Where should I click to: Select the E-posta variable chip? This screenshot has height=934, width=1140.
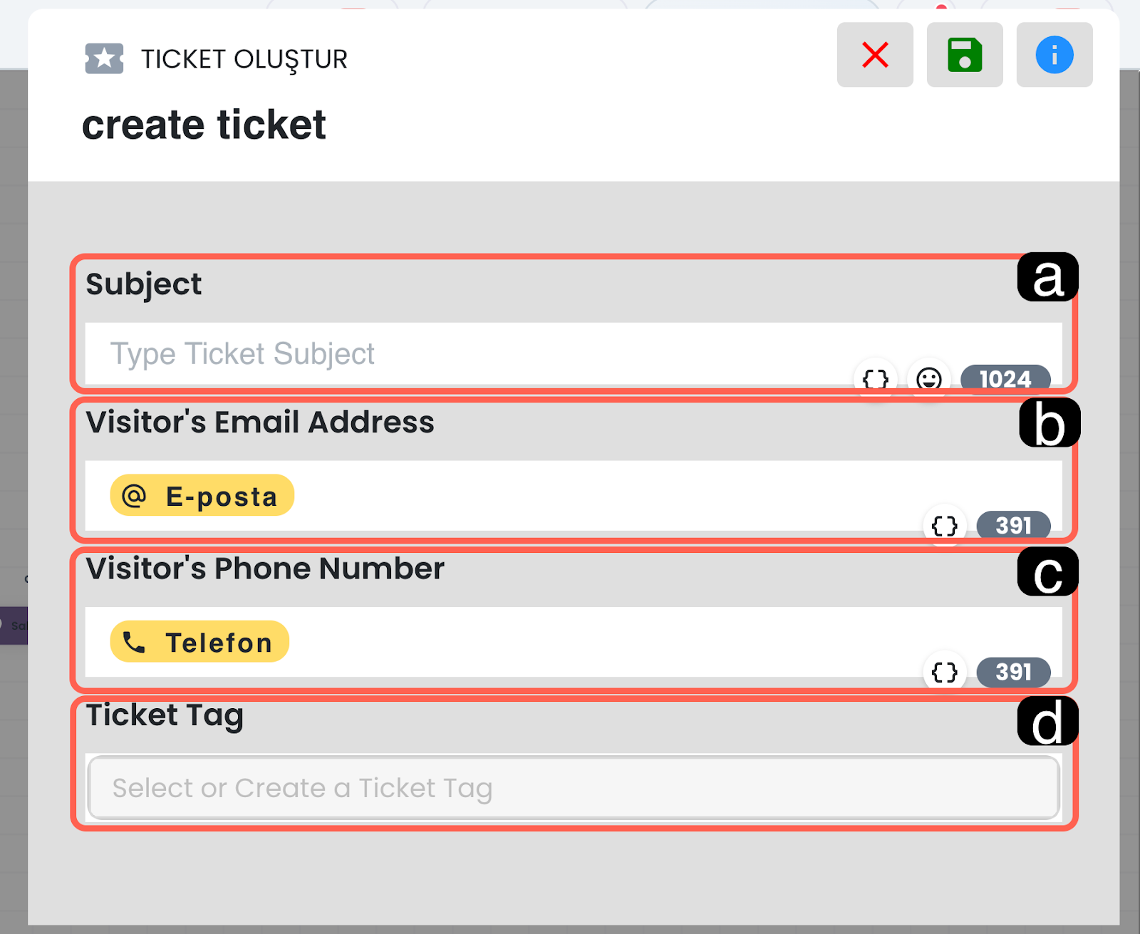pyautogui.click(x=202, y=495)
